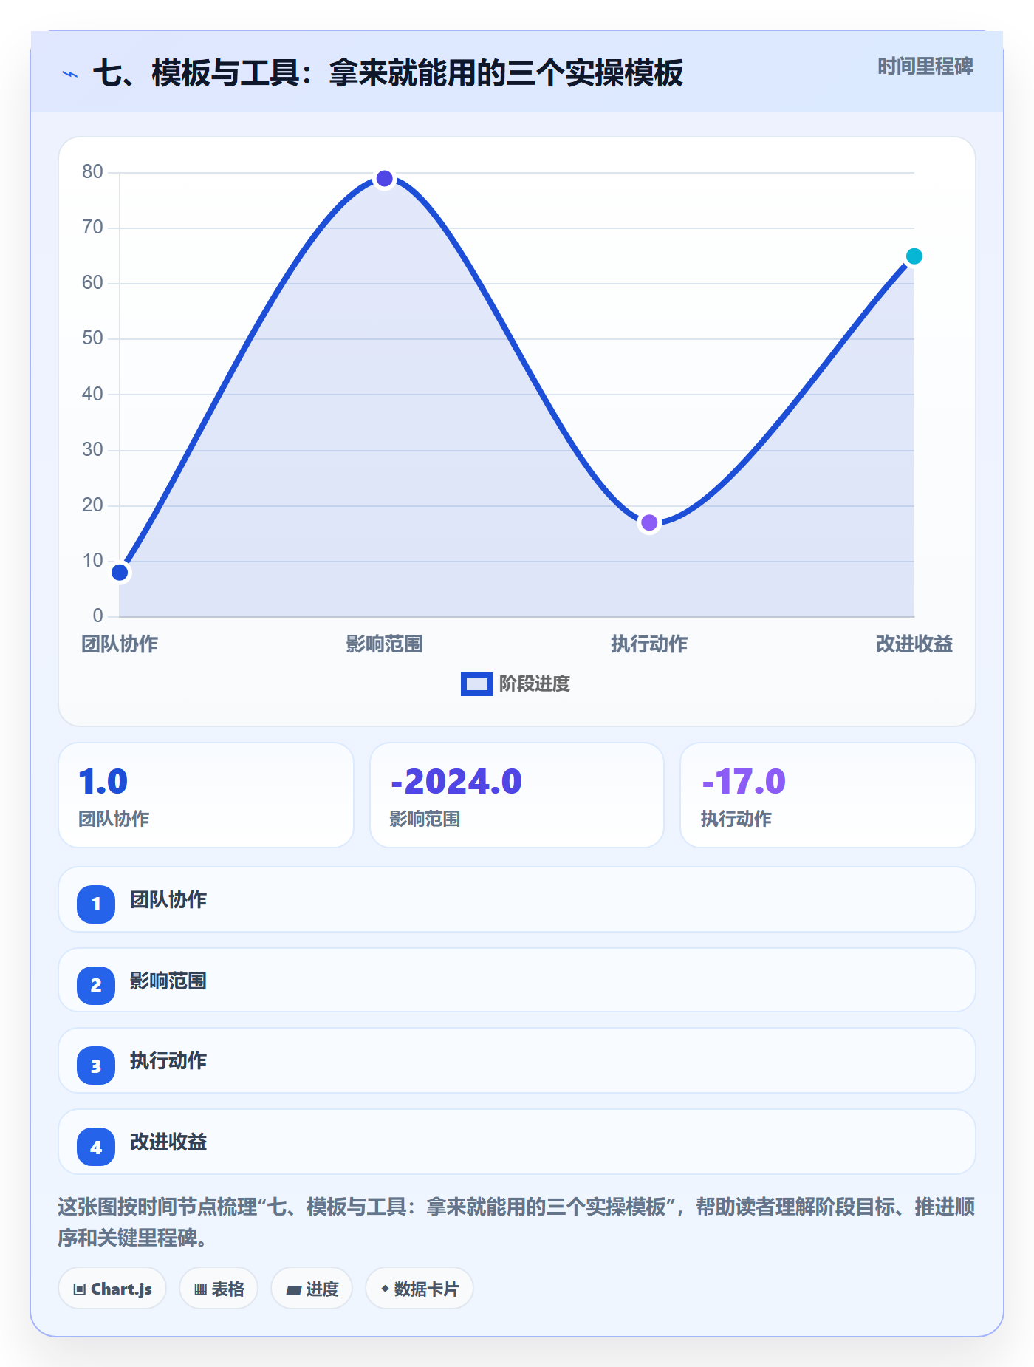Click the description paragraph starting with 这张图按时间节点
Image resolution: width=1034 pixels, height=1367 pixels.
(517, 1222)
